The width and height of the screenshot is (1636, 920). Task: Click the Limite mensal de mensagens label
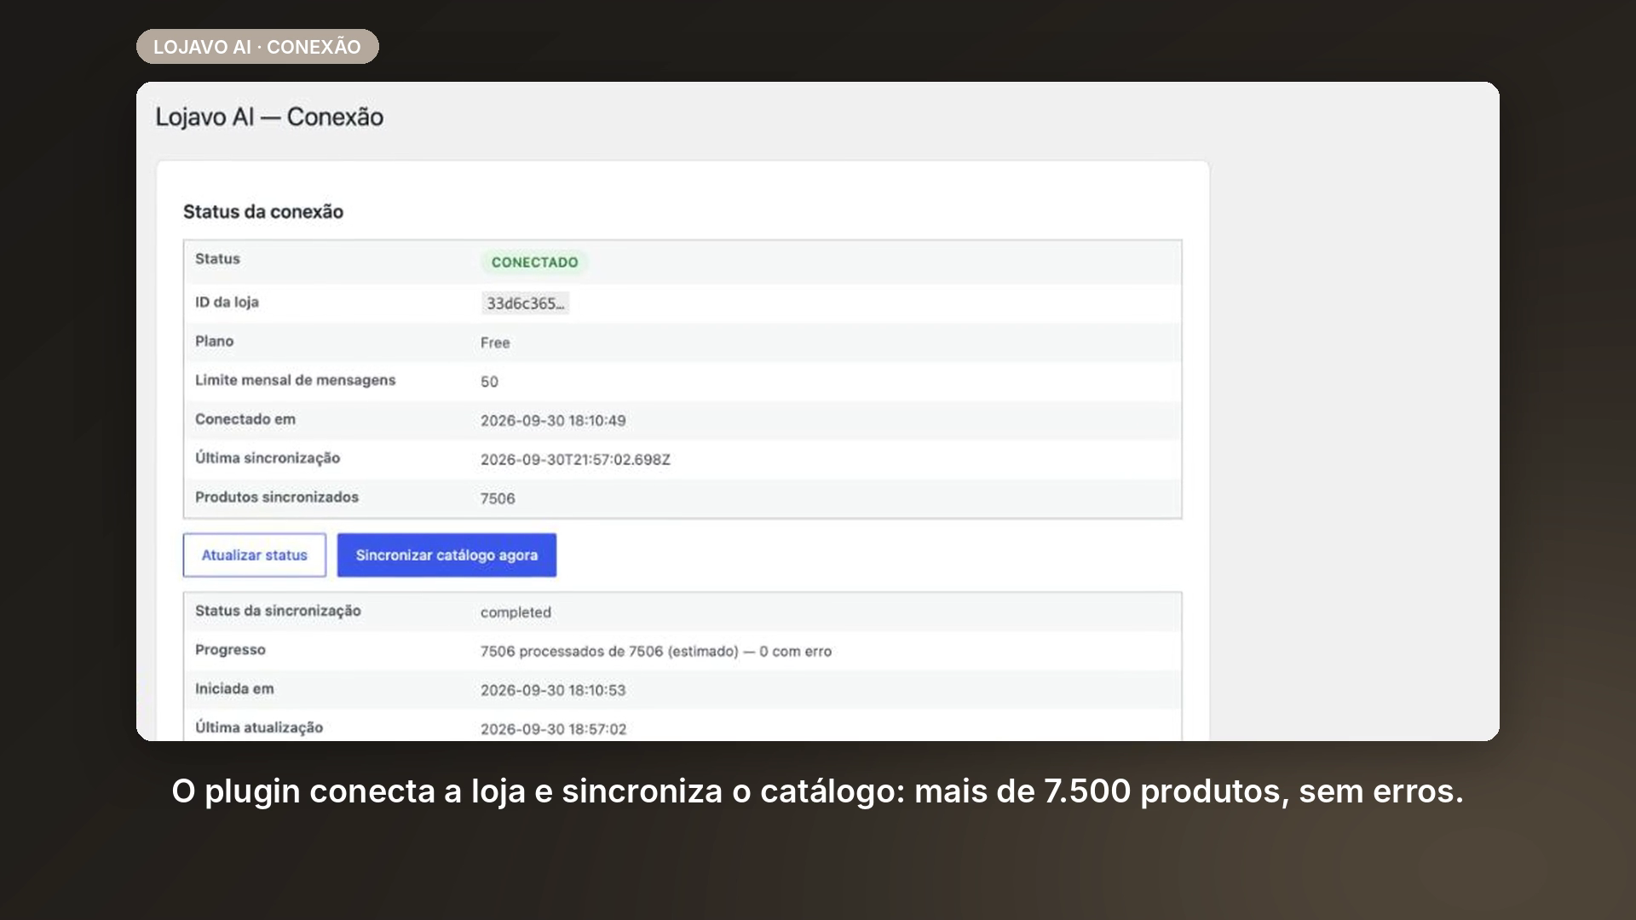295,380
